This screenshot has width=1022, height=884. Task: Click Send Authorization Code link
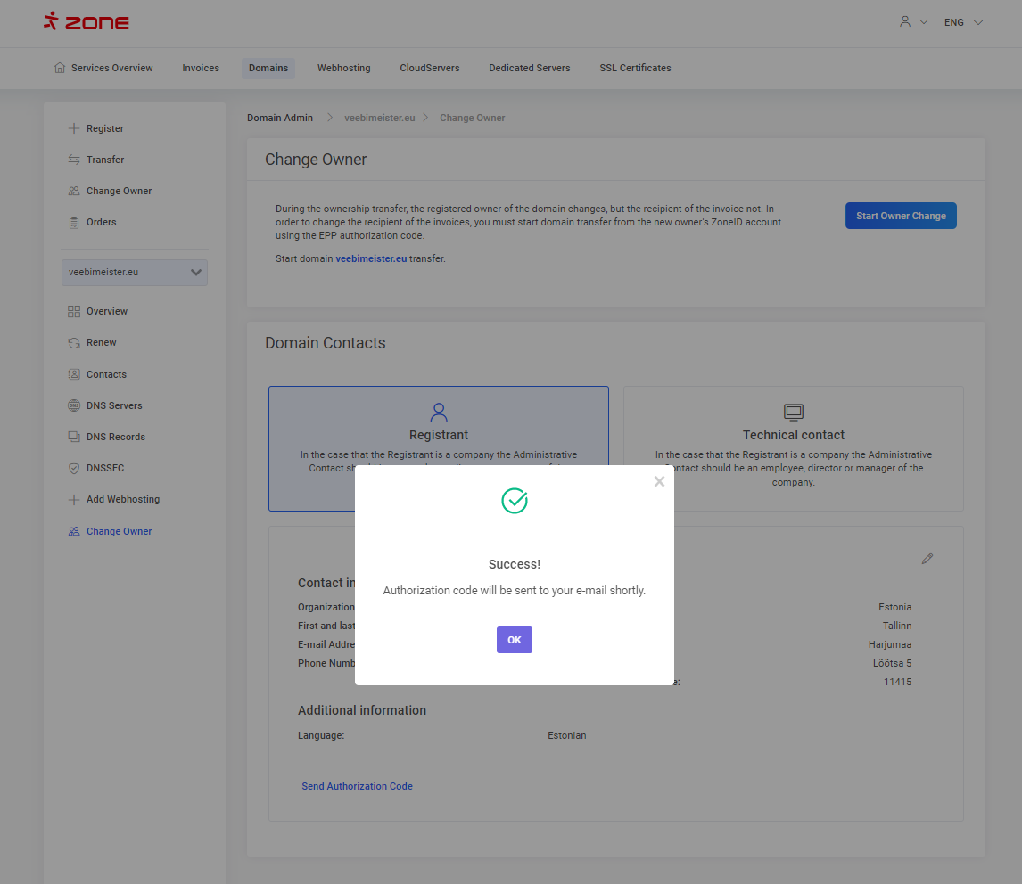click(x=357, y=786)
